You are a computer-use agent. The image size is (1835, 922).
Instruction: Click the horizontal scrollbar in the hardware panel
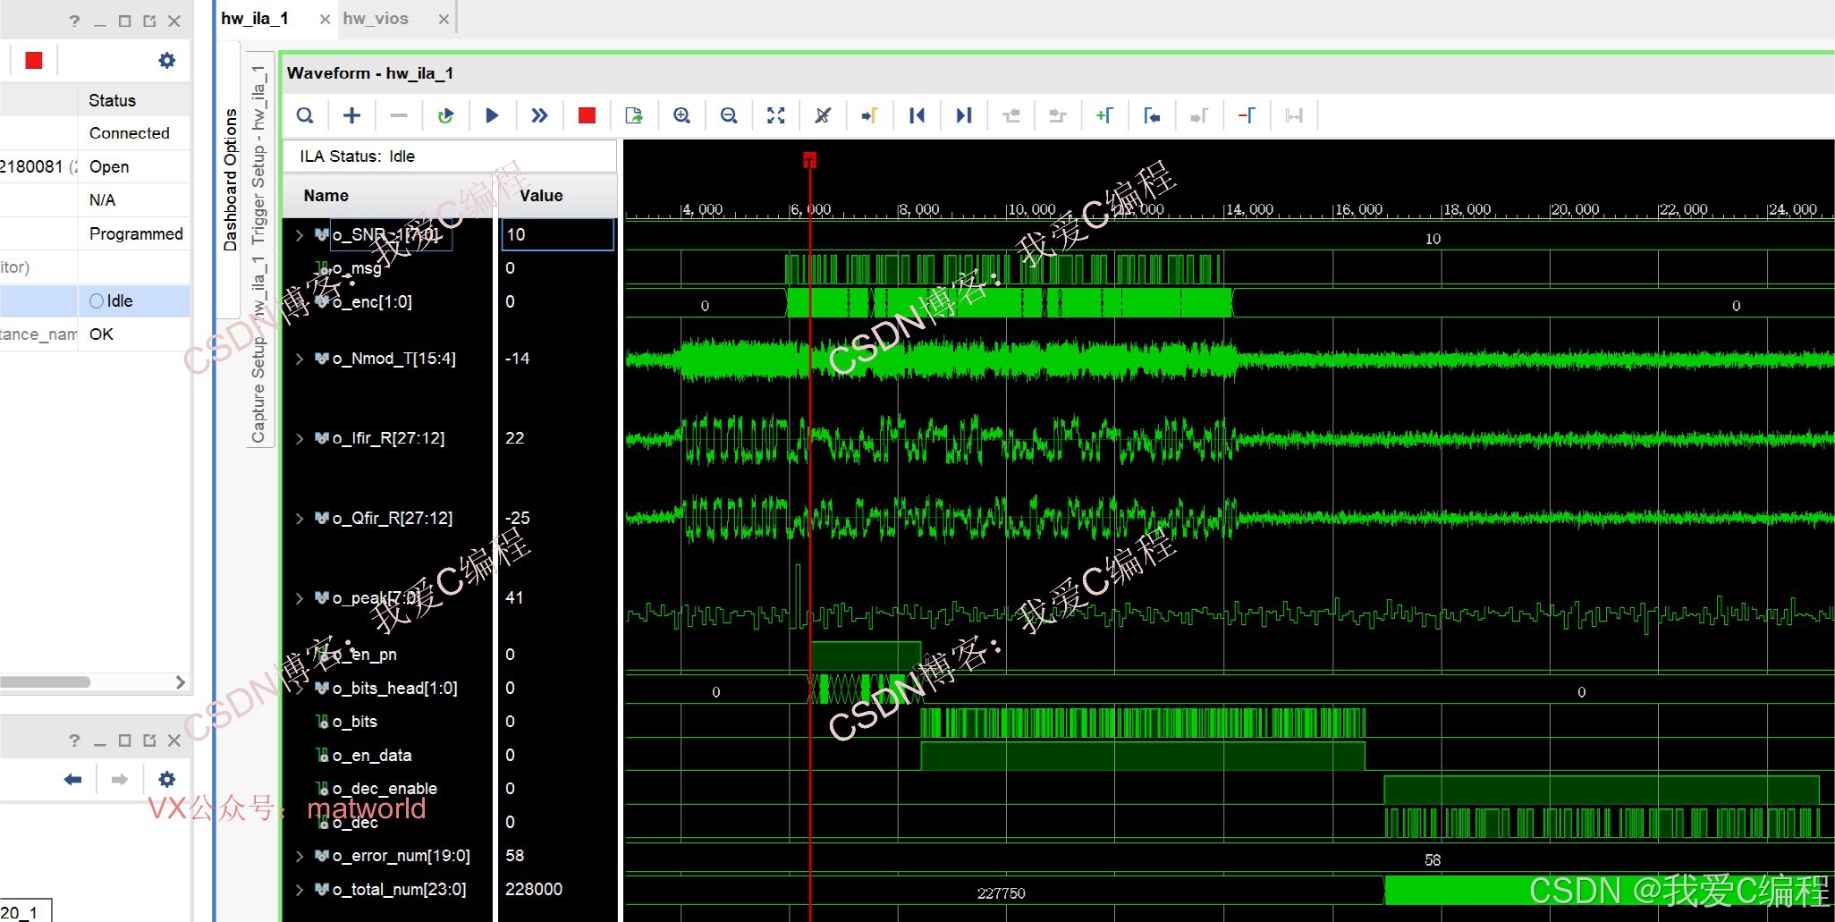click(x=46, y=682)
